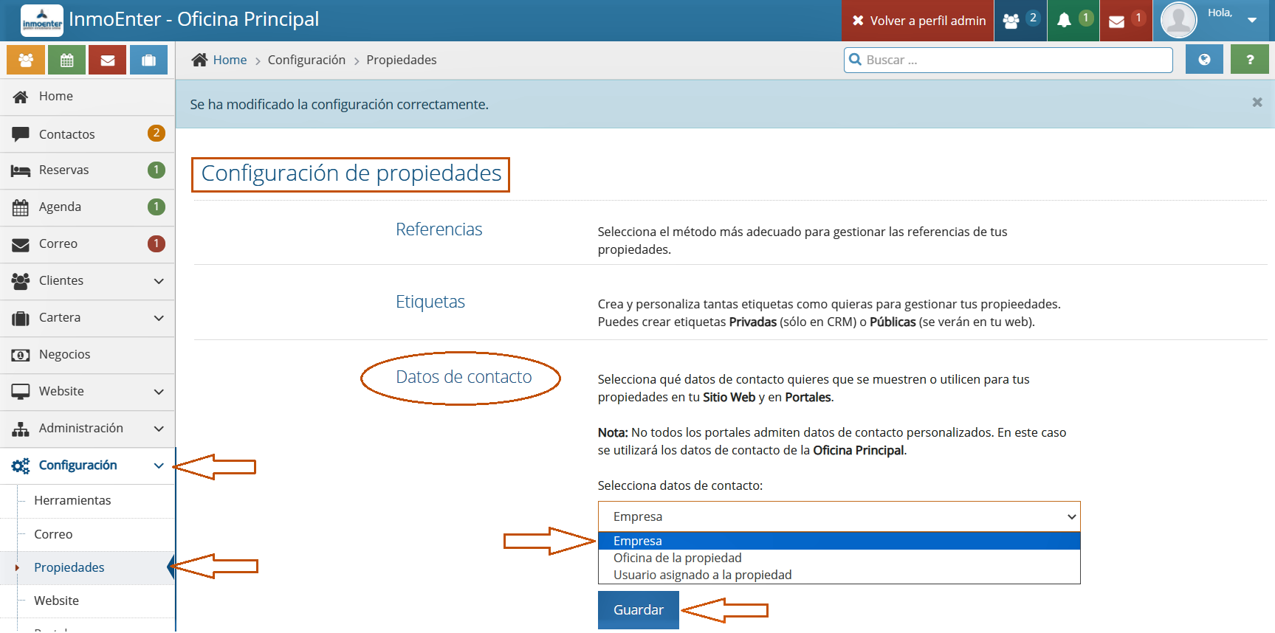Click Volver a perfil admin button
This screenshot has width=1275, height=633.
click(x=918, y=21)
